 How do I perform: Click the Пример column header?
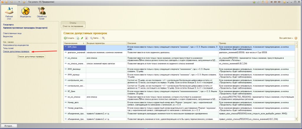257,43
